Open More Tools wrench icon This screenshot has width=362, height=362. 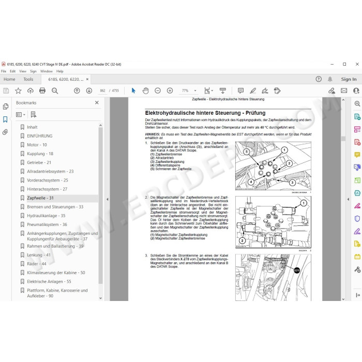click(x=357, y=269)
